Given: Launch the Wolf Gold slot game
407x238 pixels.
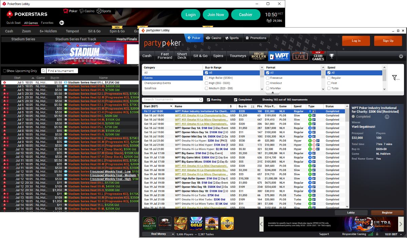Looking at the screenshot, I should click(196, 224).
